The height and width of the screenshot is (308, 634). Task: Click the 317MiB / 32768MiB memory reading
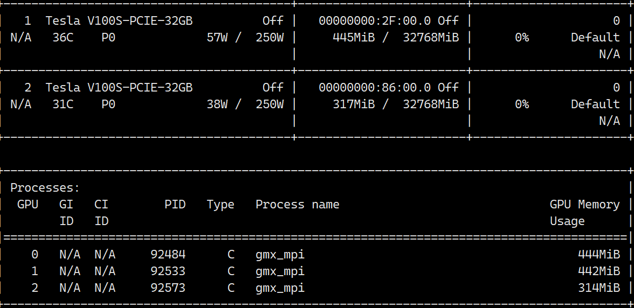[396, 104]
